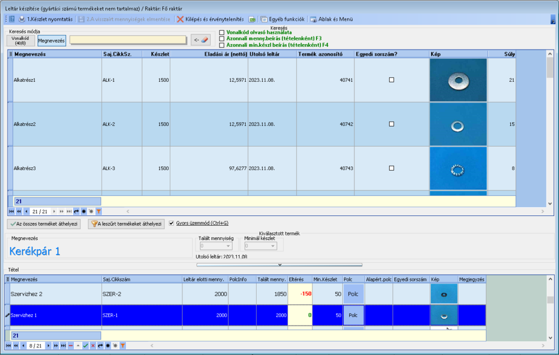Go to previous record in lower grid navigator
The height and width of the screenshot is (355, 559).
point(23,345)
